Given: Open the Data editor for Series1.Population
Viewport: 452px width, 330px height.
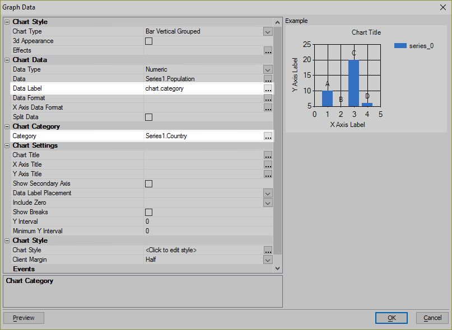Looking at the screenshot, I should 268,79.
